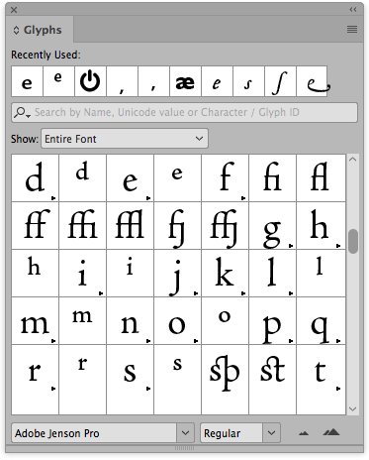Click the glyph grid scrollbar thumb
Screen dimensions: 369x460
pos(353,241)
